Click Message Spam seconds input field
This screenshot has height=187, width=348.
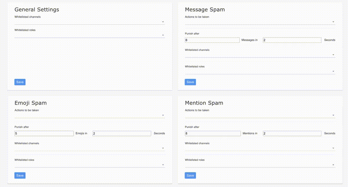click(292, 40)
